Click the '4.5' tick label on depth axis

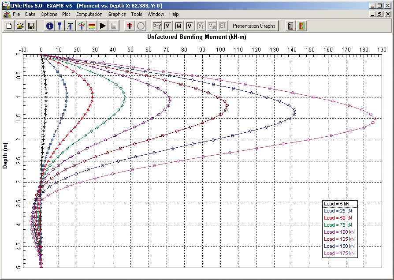coord(19,246)
